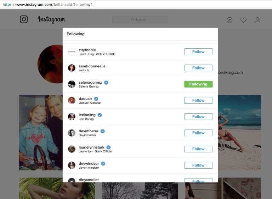This screenshot has height=199, width=272.
Task: Open the beach photo thumbnail
Action: click(239, 132)
